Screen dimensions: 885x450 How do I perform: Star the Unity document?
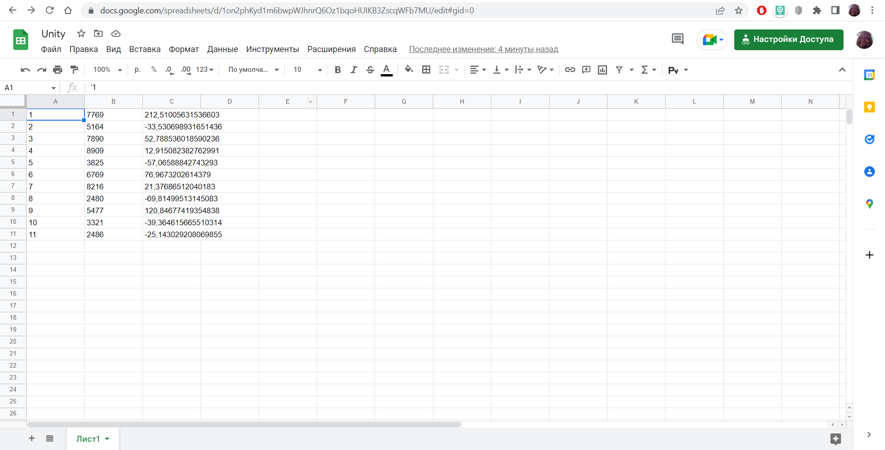(x=81, y=34)
